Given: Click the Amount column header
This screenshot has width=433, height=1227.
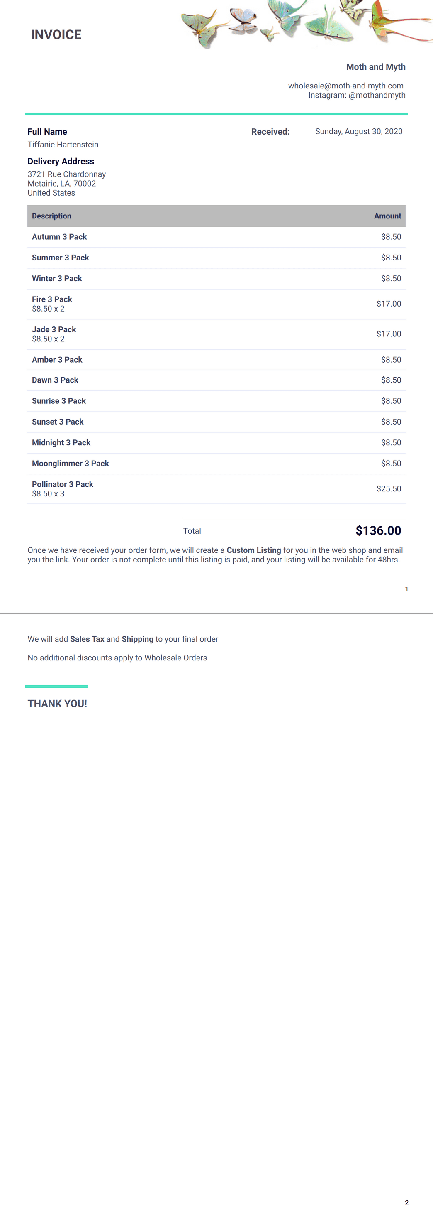Looking at the screenshot, I should point(387,216).
